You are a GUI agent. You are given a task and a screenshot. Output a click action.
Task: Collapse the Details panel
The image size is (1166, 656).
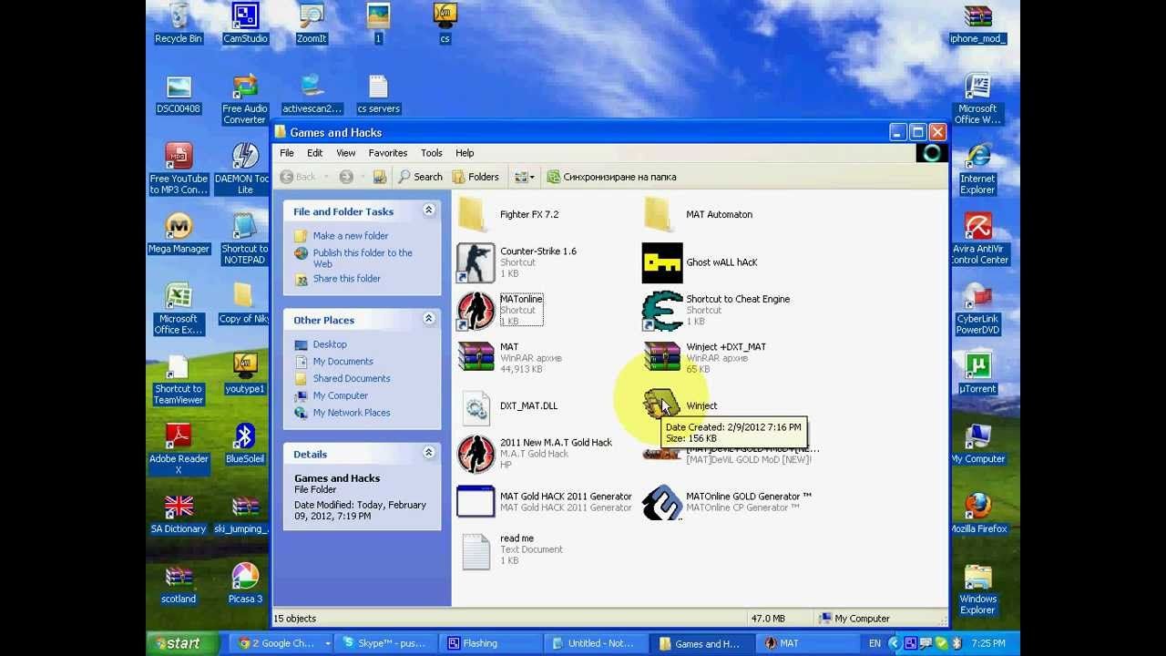[428, 453]
